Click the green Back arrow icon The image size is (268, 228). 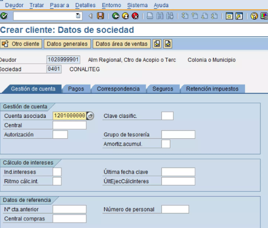[116, 16]
